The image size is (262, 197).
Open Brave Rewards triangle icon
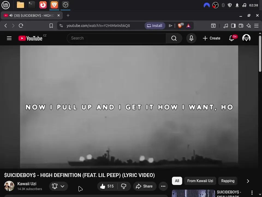point(189,26)
